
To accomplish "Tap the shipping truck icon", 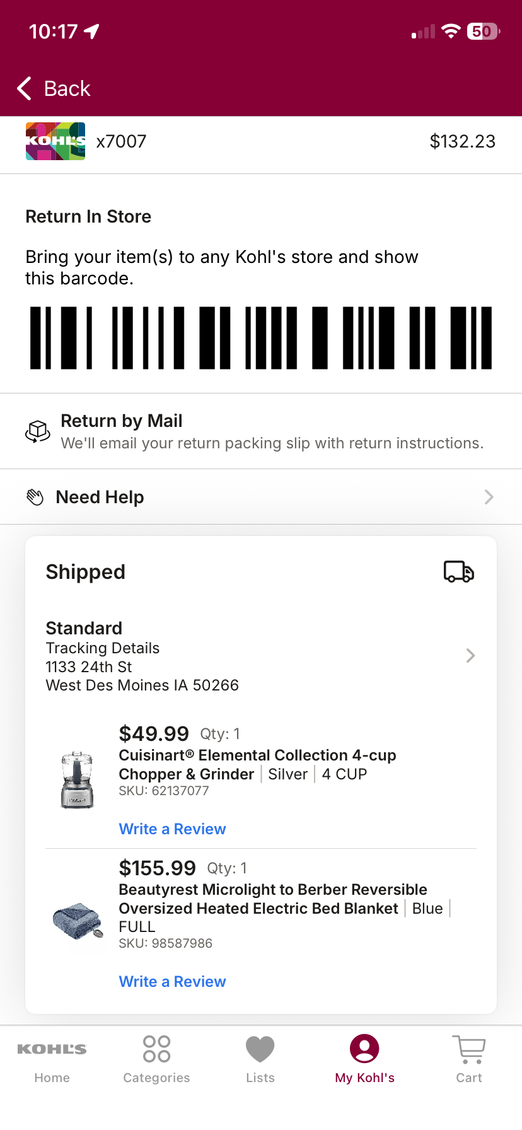I will point(459,572).
